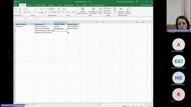Toggle italic formatting in Font group
191x107 pixels.
(x=27, y=12)
